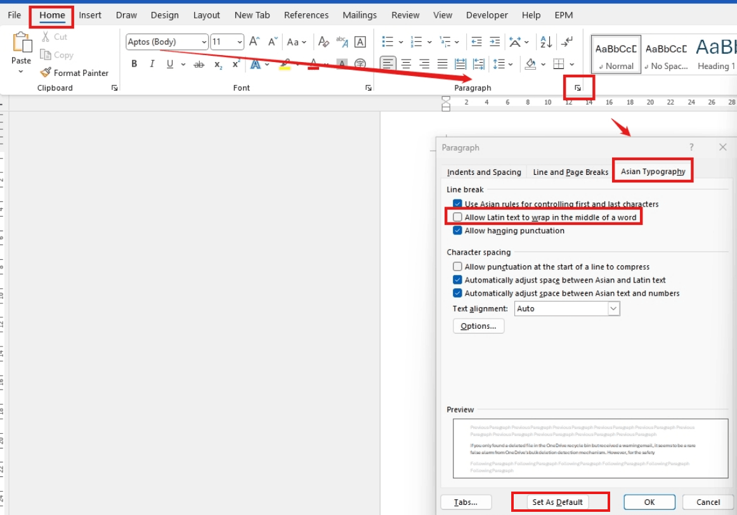737x515 pixels.
Task: Align text right
Action: 424,64
